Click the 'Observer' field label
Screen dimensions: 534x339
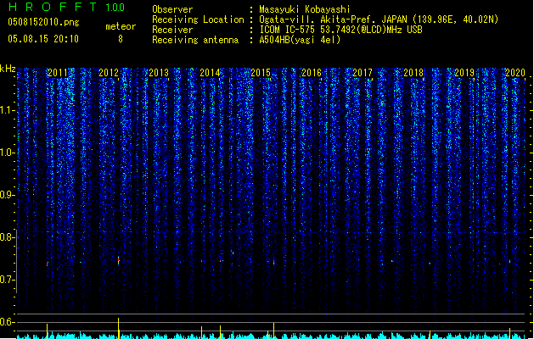tap(172, 9)
